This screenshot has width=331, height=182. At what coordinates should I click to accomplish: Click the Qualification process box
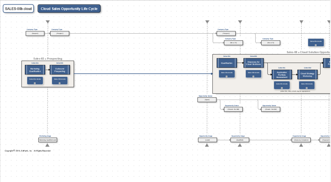click(227, 63)
